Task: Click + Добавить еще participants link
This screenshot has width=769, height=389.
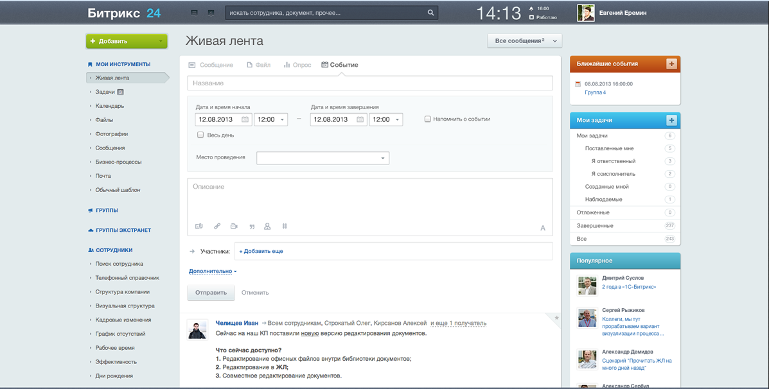Action: [261, 252]
